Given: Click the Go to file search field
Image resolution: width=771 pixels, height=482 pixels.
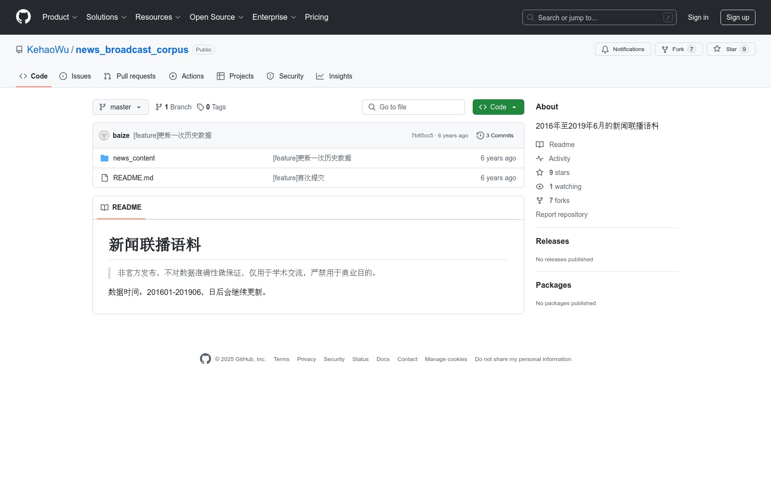Looking at the screenshot, I should pos(413,107).
